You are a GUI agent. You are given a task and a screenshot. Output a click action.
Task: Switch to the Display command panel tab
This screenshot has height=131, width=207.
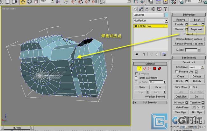pos(159,9)
